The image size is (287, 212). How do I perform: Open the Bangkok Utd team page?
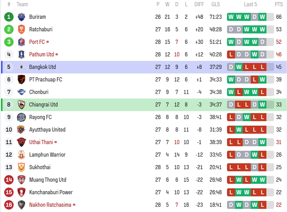coord(42,67)
